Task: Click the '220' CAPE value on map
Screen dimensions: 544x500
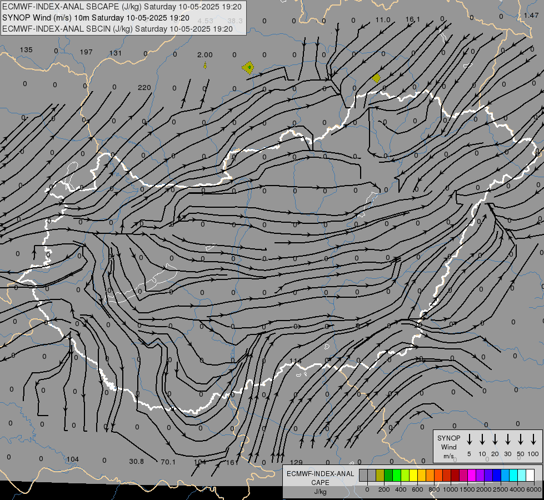Action: tap(144, 87)
